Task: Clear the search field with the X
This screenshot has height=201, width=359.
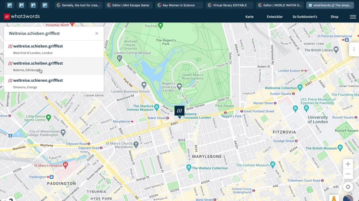Action: 96,33
